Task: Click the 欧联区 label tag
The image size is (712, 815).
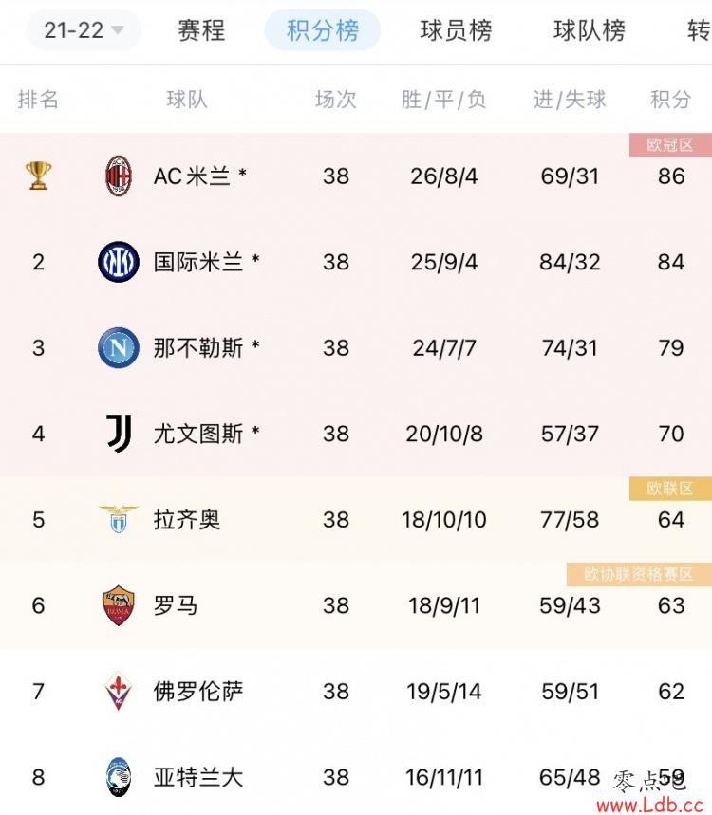Action: (x=670, y=489)
